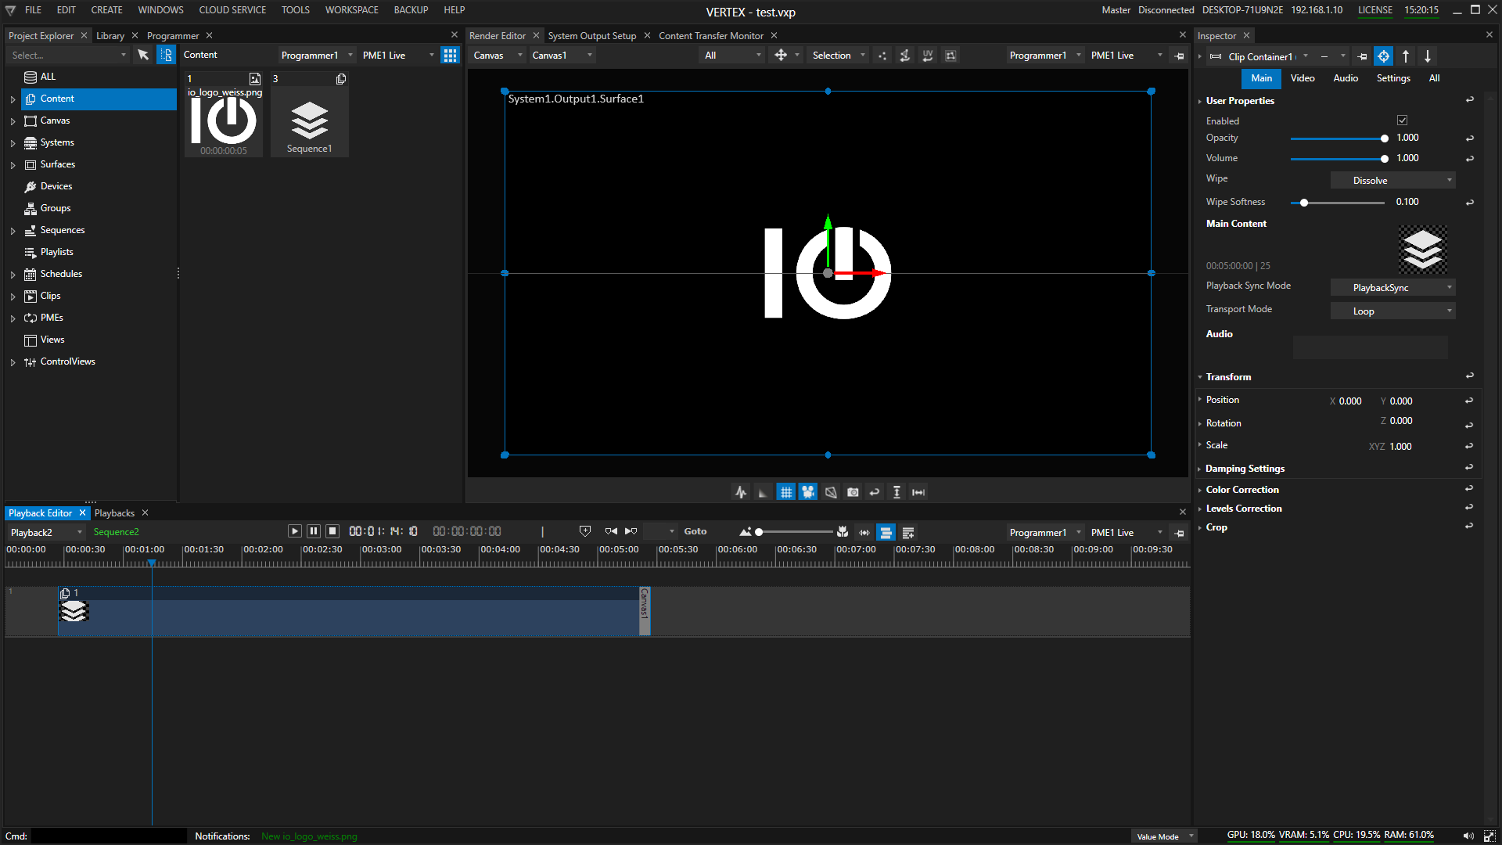Click the up arrow in Inspector header
Screen dimensions: 1502x845
coord(1406,56)
